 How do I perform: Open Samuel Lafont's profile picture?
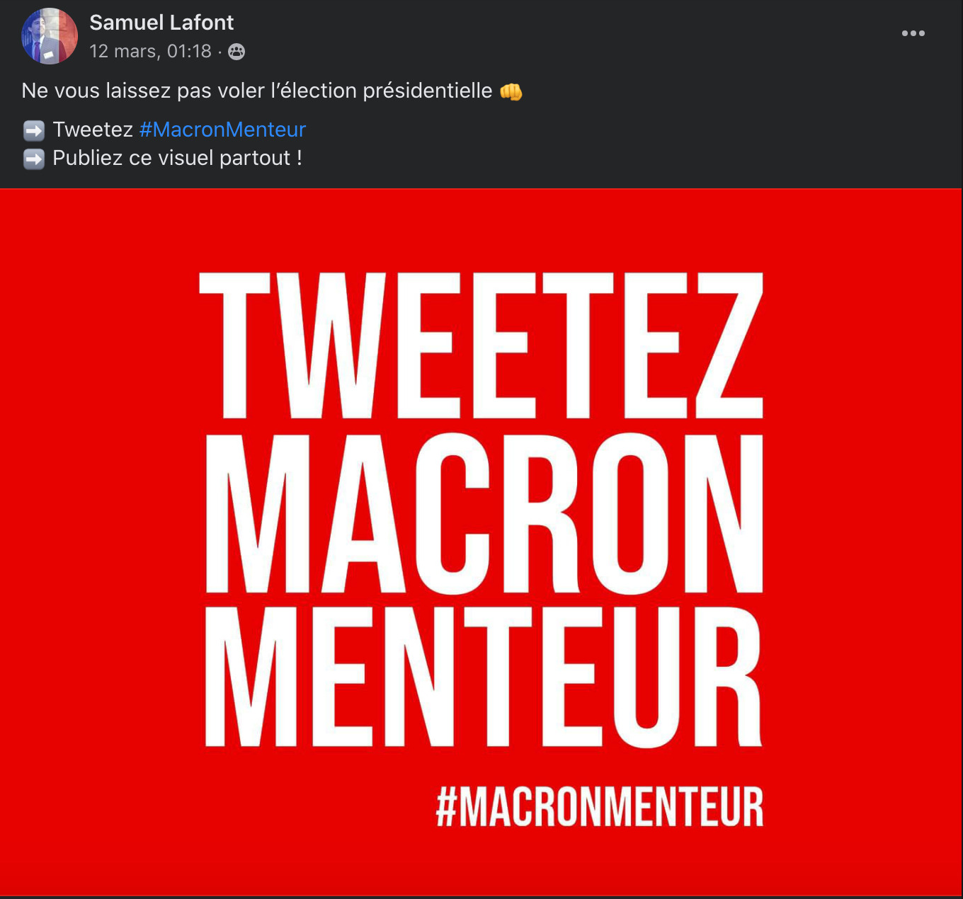pos(50,36)
